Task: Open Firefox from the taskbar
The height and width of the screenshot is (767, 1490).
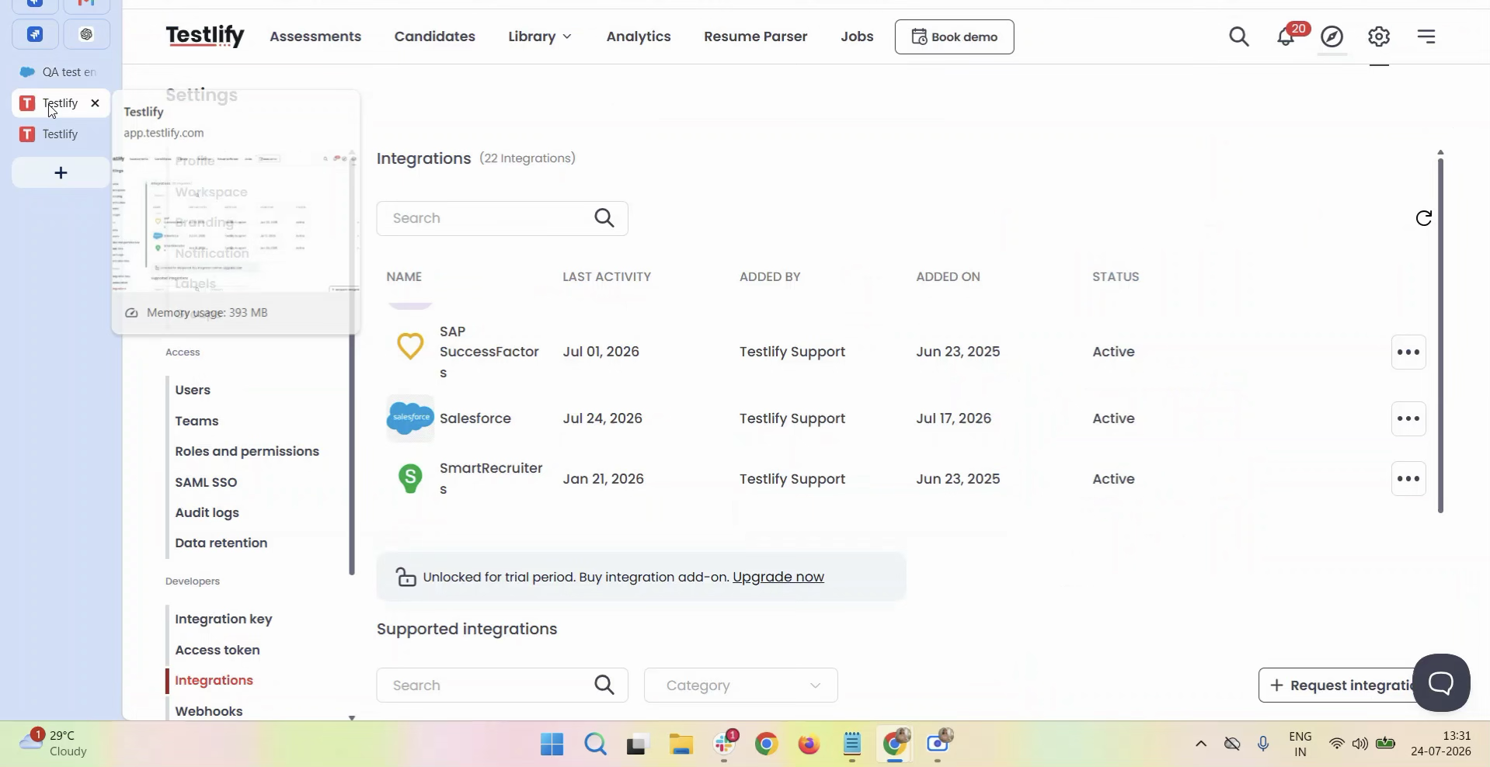Action: [809, 744]
